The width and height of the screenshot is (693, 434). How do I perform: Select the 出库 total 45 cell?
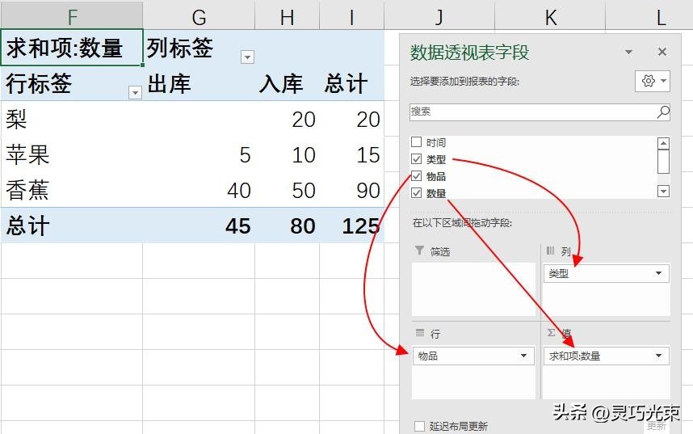199,225
